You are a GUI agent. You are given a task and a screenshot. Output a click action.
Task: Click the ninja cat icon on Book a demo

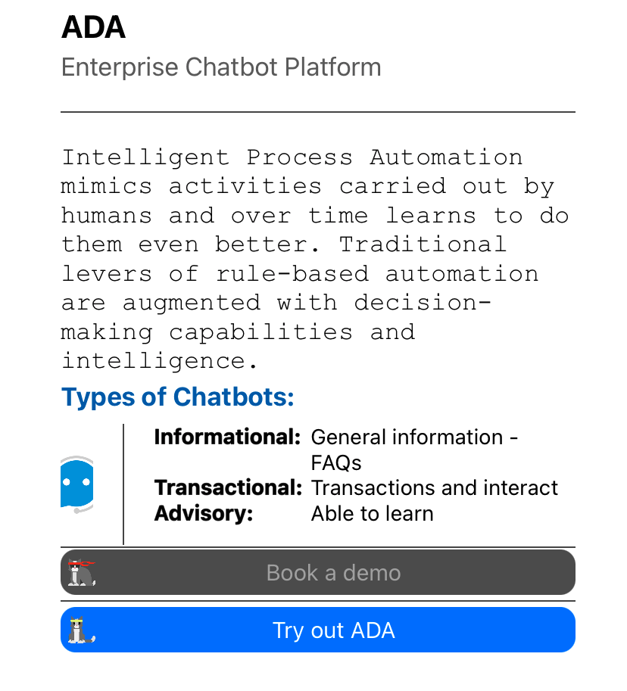point(80,574)
